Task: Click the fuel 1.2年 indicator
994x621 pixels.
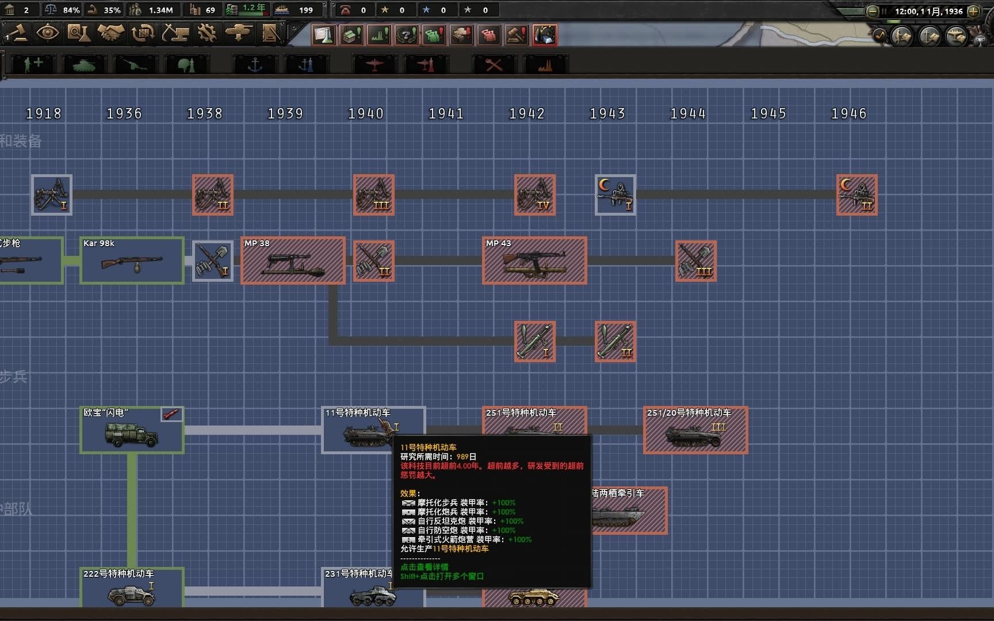Action: (x=247, y=10)
